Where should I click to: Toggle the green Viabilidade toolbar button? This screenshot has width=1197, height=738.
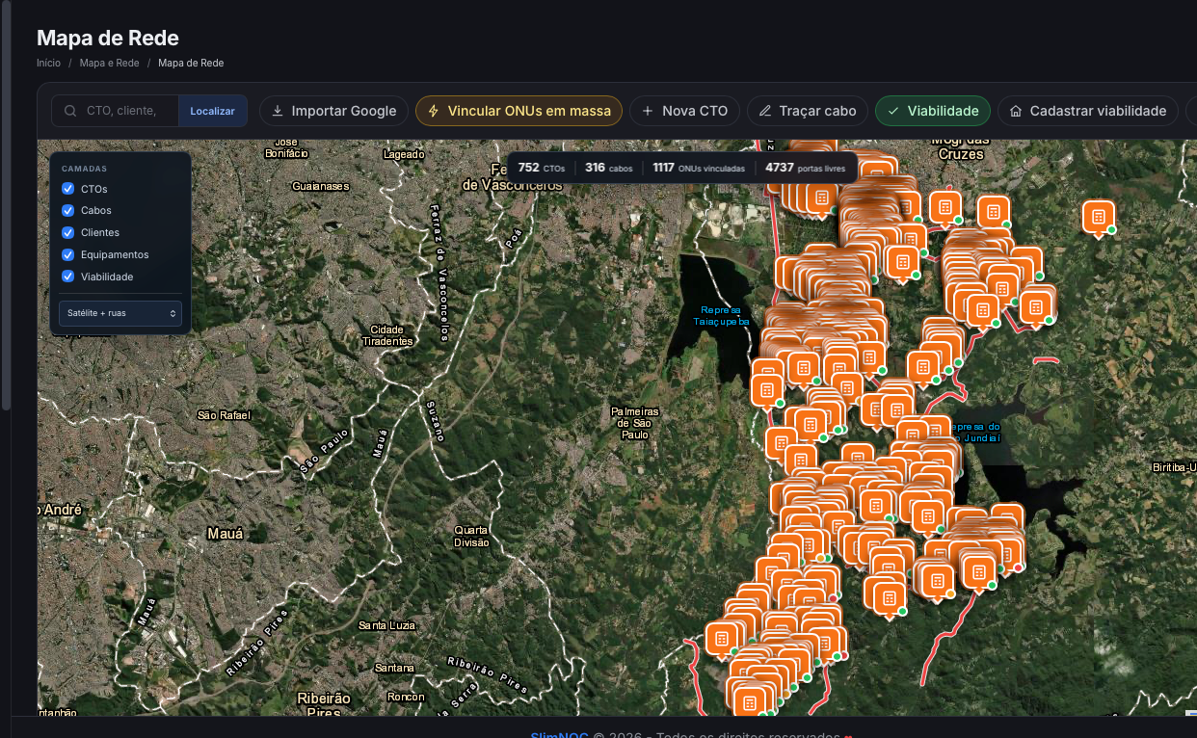[933, 111]
